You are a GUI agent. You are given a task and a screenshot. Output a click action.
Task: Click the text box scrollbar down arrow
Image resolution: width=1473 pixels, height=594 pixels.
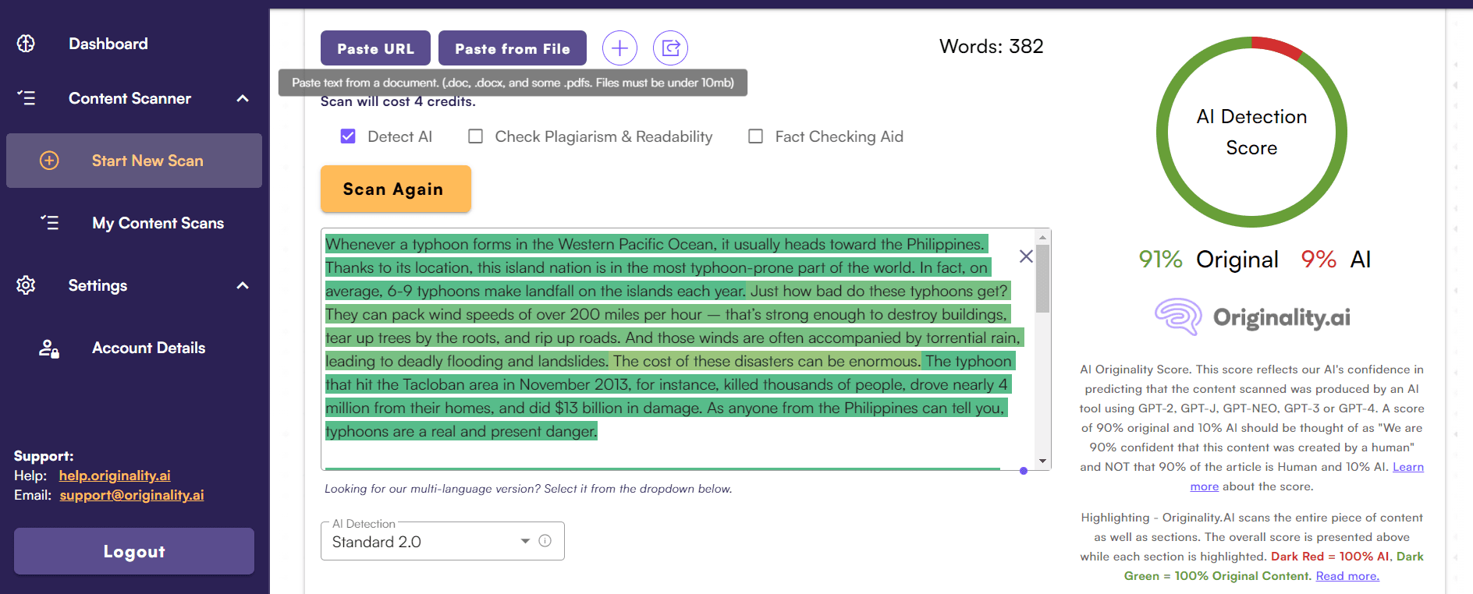(x=1042, y=461)
